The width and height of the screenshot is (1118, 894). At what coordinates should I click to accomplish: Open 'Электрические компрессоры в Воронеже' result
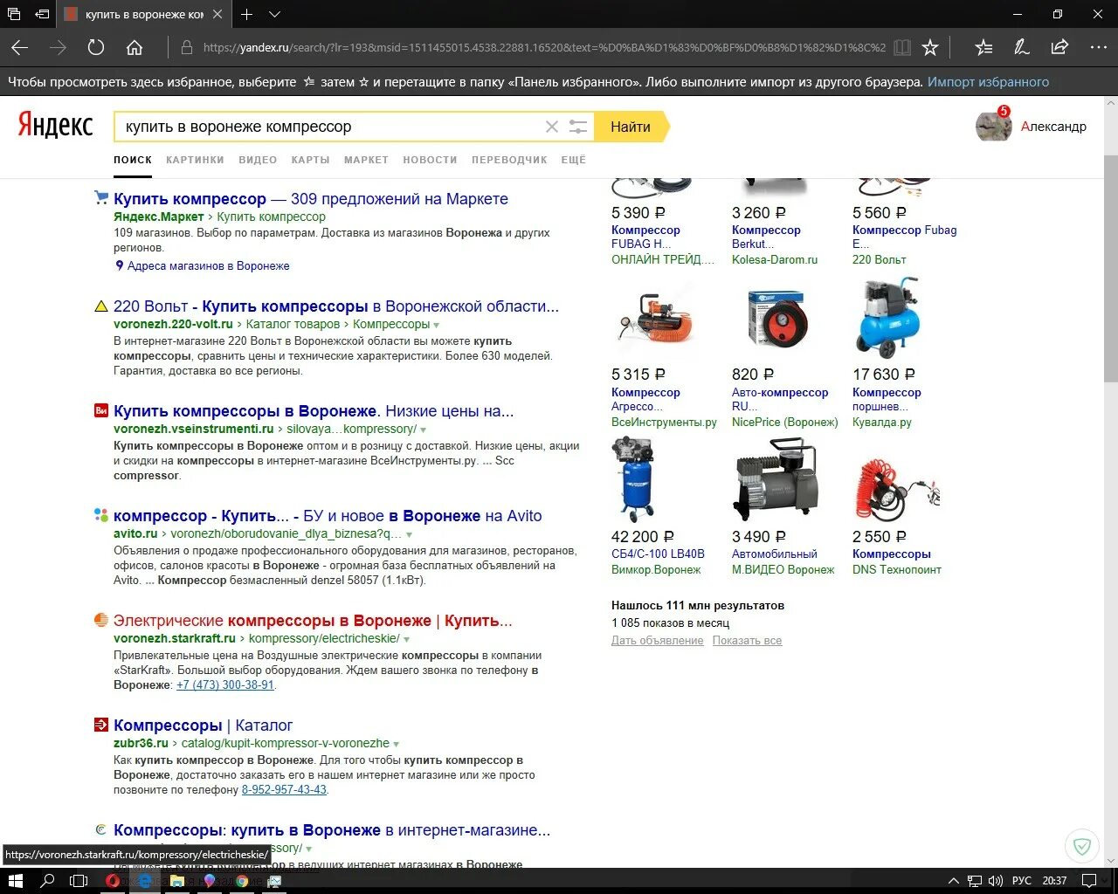313,621
